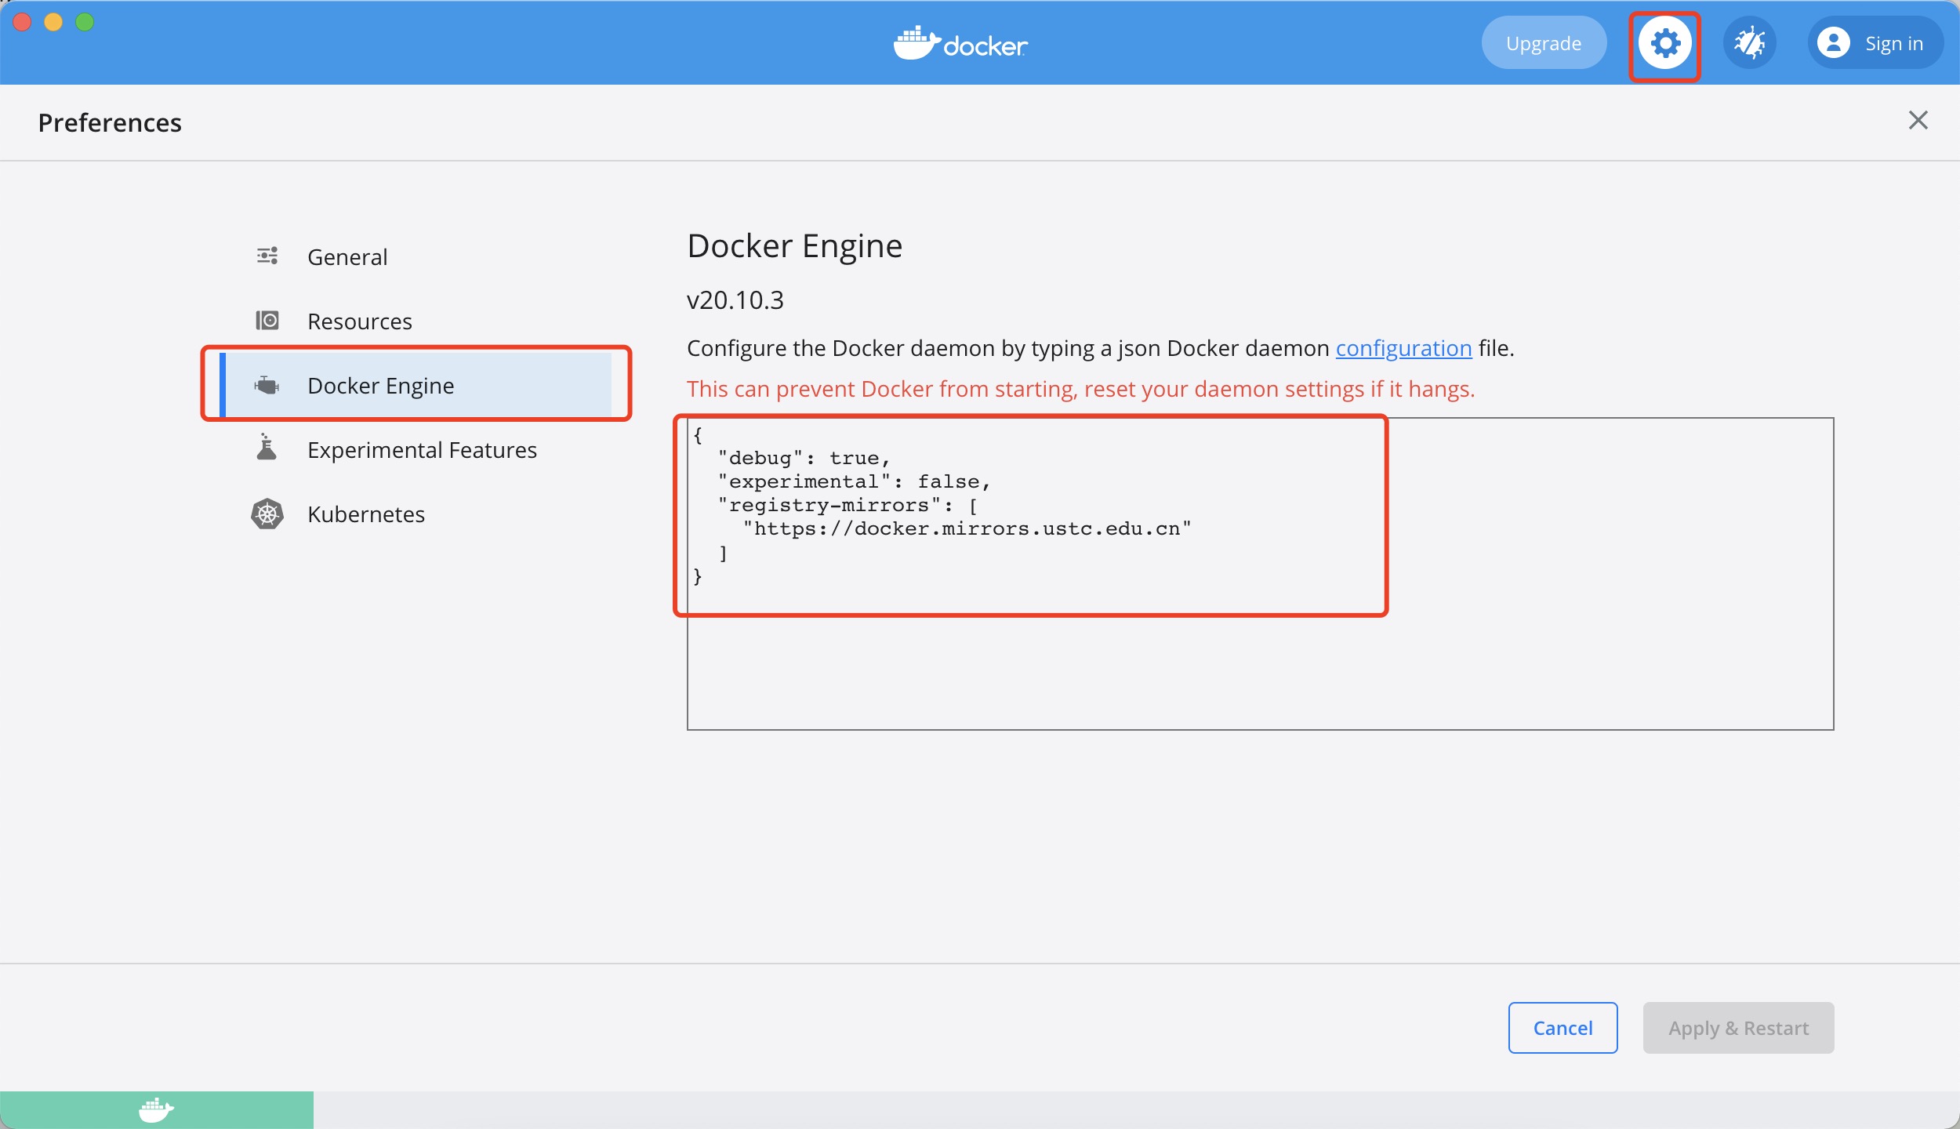
Task: Click Cancel to discard changes
Action: pyautogui.click(x=1564, y=1028)
